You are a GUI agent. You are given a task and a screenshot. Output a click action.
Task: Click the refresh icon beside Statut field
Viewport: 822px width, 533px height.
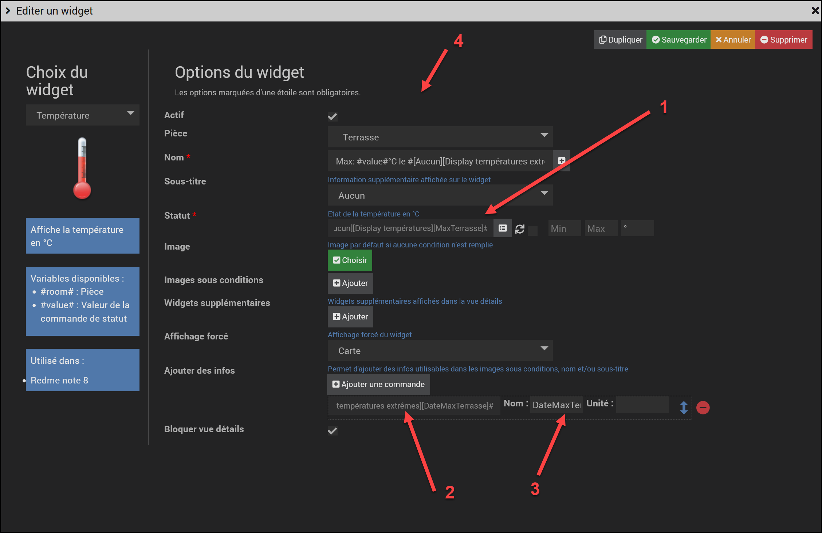click(520, 229)
